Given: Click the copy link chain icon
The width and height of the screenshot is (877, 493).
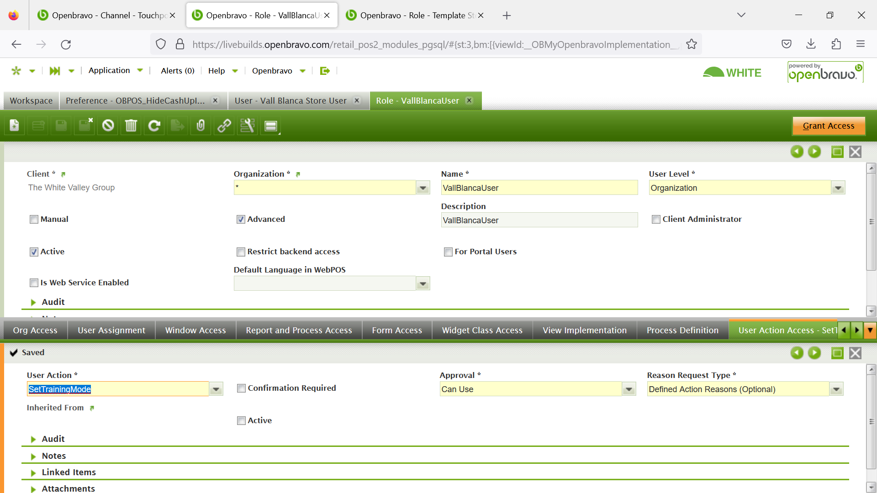Looking at the screenshot, I should tap(224, 126).
